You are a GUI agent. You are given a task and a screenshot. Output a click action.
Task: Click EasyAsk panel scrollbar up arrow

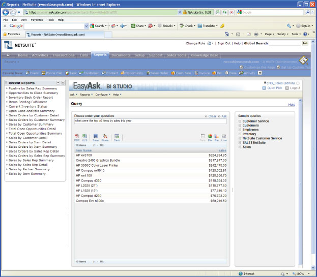[300, 101]
